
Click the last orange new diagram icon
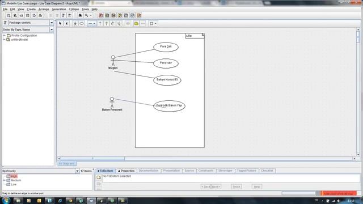click(138, 15)
